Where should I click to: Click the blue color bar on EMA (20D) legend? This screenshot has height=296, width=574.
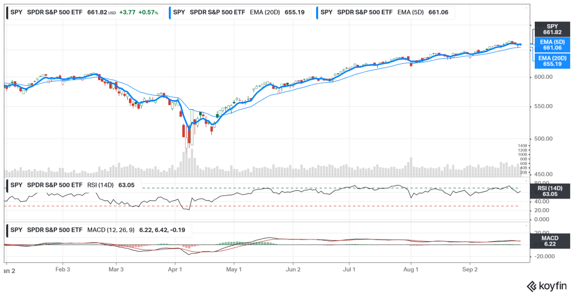(x=172, y=12)
